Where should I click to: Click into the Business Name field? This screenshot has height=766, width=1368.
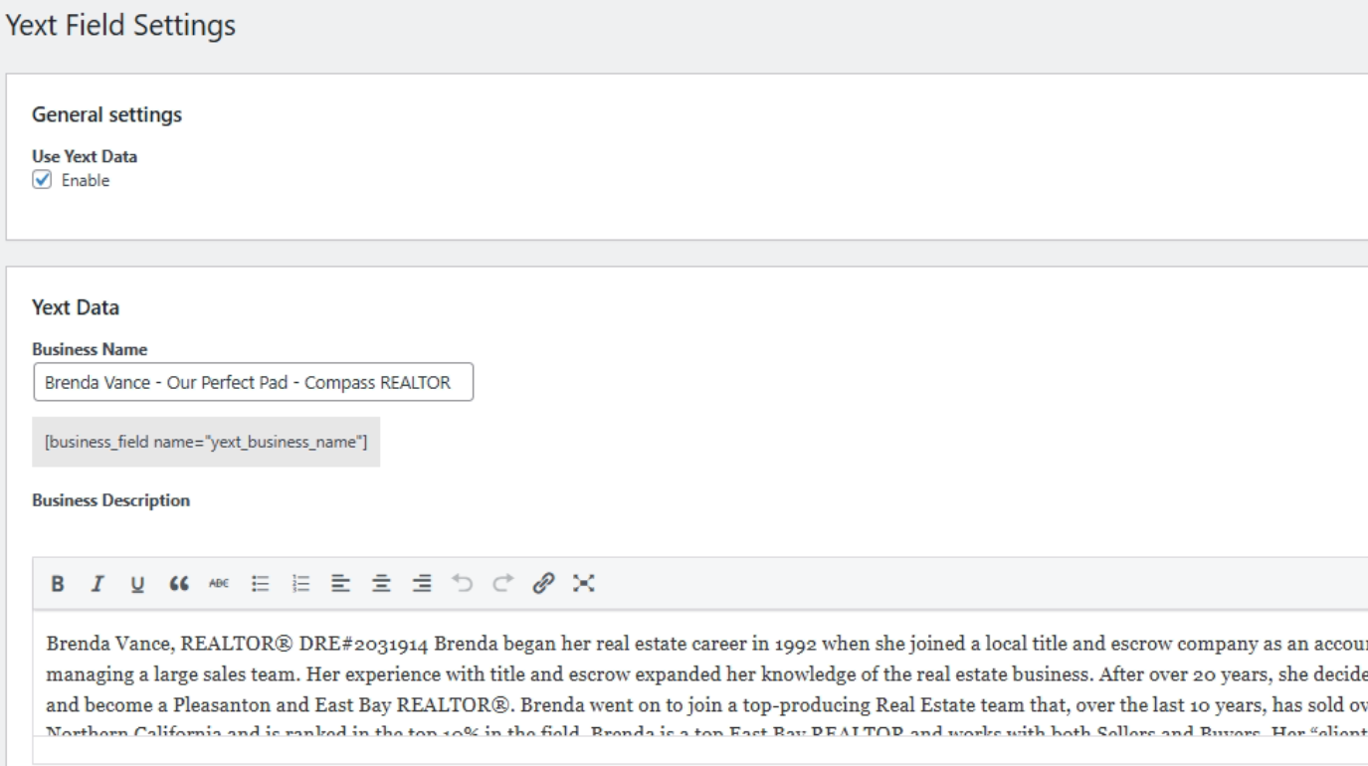[253, 383]
